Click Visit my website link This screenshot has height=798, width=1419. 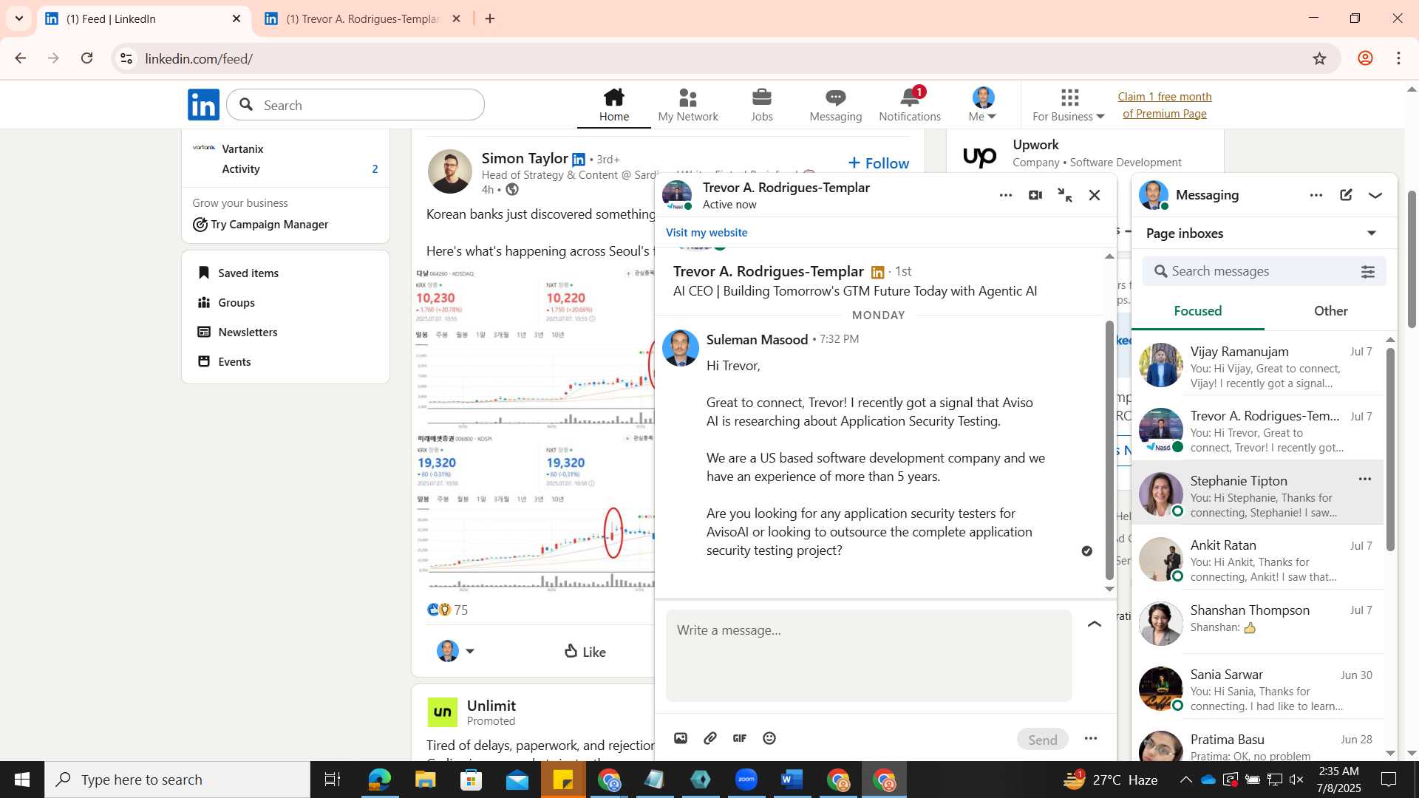click(707, 232)
